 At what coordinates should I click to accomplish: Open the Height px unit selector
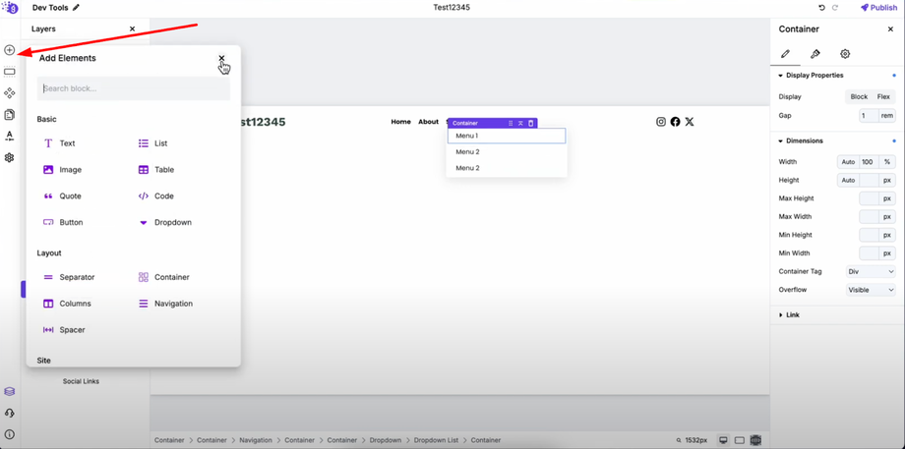point(887,181)
